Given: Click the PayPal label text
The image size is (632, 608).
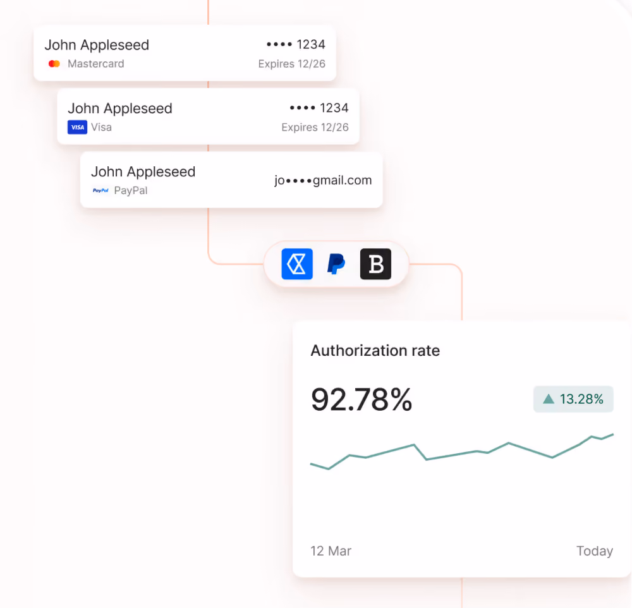Looking at the screenshot, I should [x=131, y=190].
